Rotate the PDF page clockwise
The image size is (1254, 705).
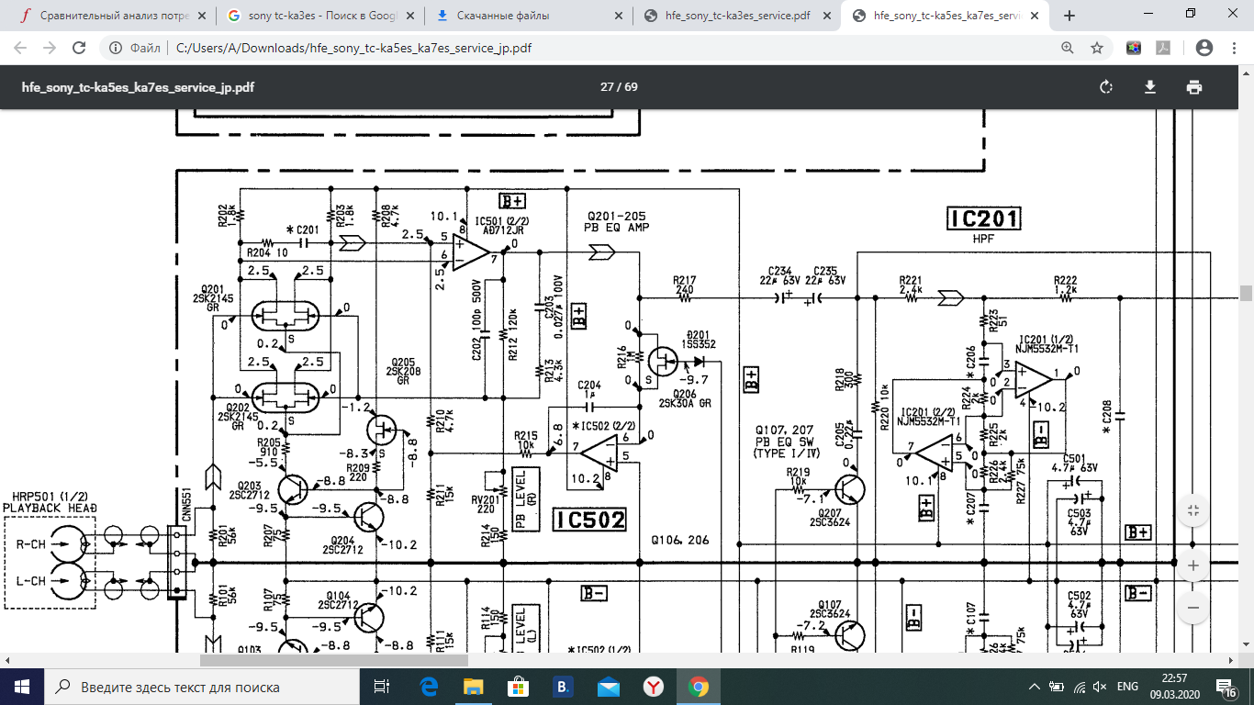(1106, 87)
